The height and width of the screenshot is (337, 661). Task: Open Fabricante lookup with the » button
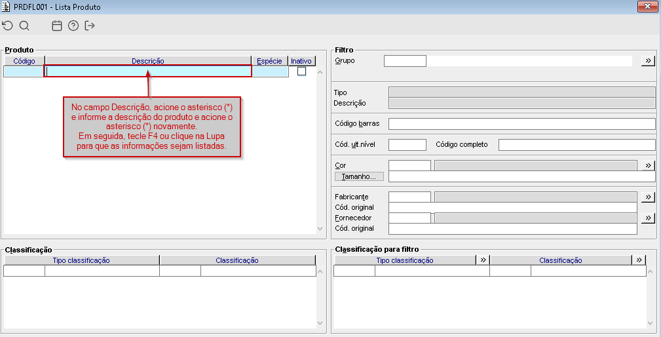pos(648,197)
